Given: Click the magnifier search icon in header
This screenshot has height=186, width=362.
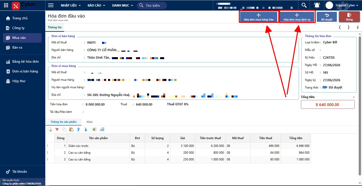Looking at the screenshot, I should click(x=304, y=5).
